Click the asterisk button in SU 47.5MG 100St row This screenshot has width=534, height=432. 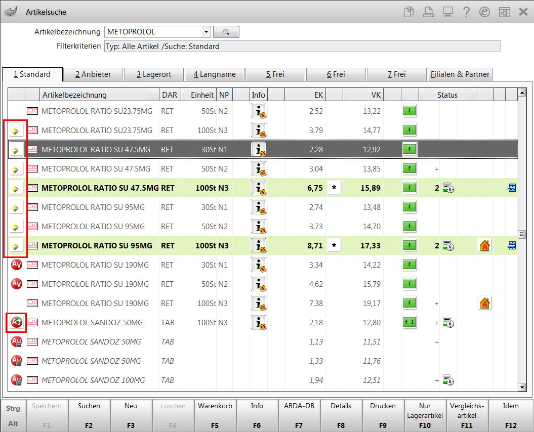[x=334, y=188]
